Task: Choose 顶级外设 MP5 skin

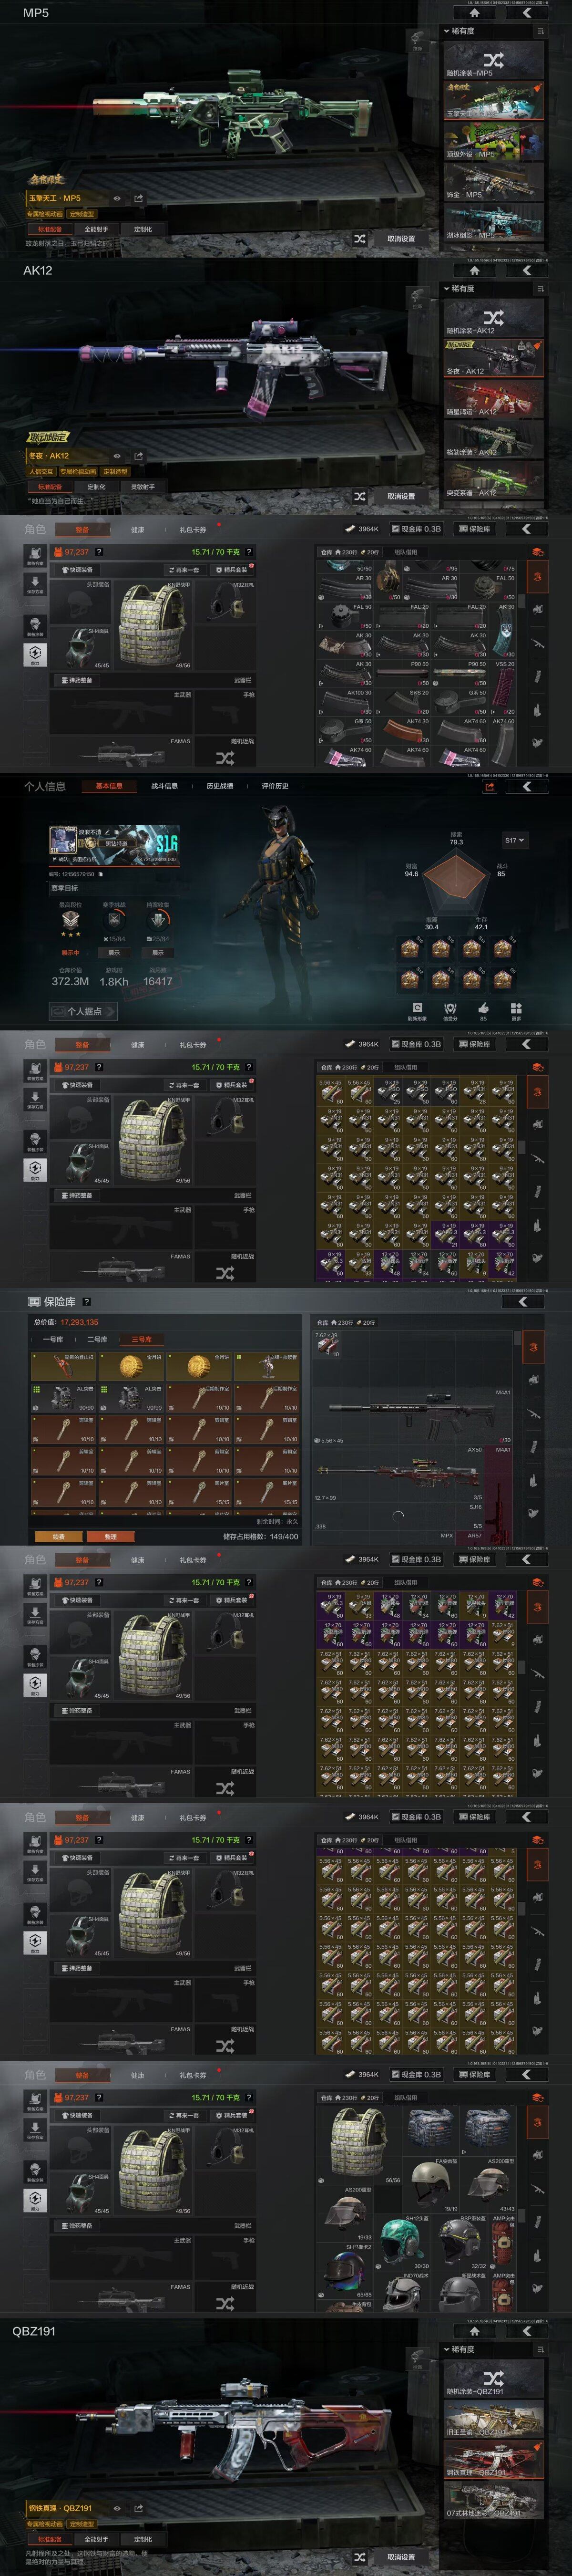Action: 493,141
